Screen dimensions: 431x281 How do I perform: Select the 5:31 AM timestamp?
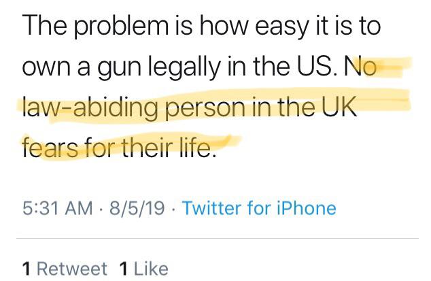point(58,208)
